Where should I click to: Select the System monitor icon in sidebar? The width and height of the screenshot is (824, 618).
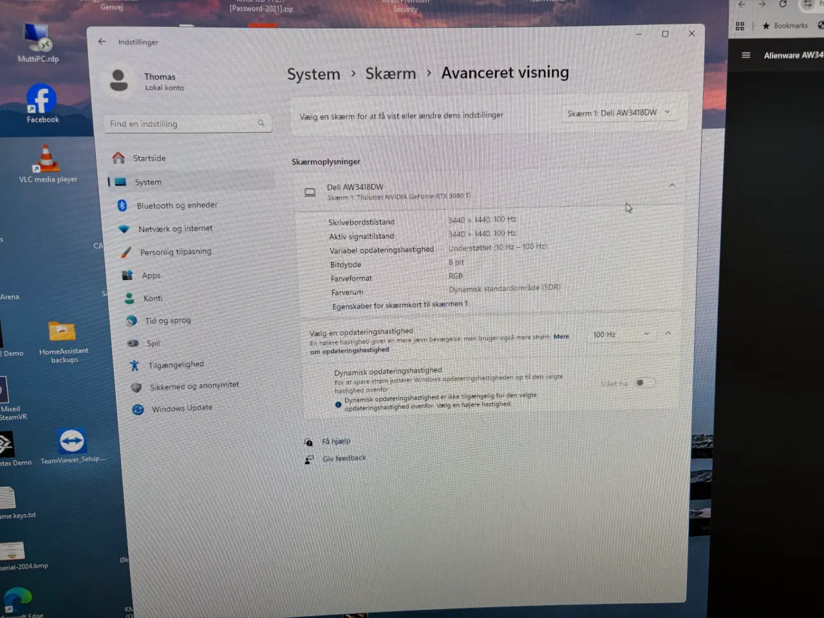[120, 182]
